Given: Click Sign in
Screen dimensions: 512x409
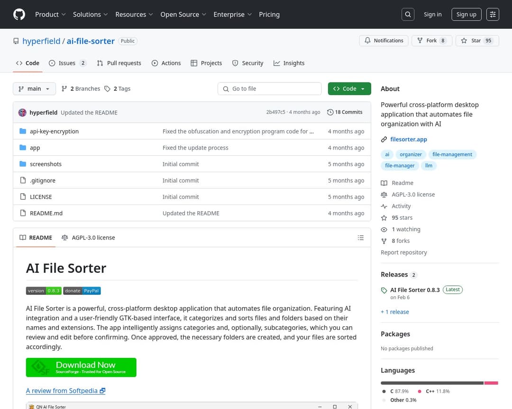Looking at the screenshot, I should click(x=432, y=14).
